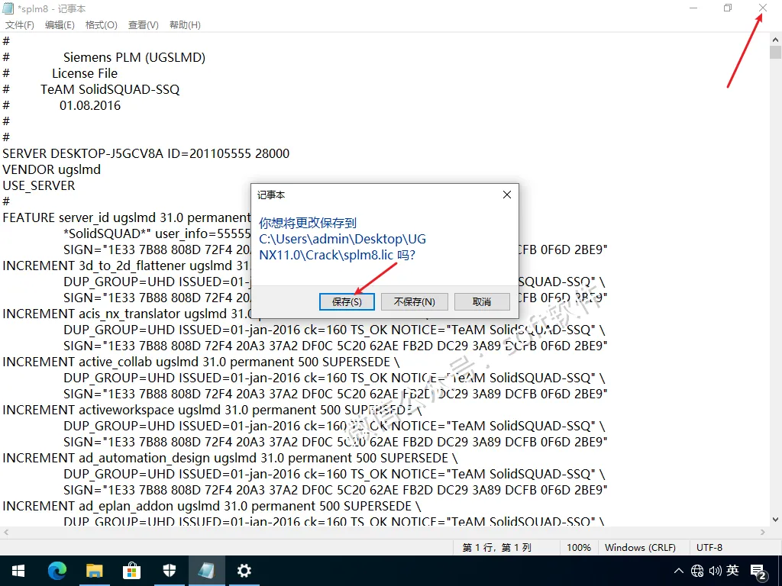Click the 'SERVER DESKTOP-J5GCV8A' line

tap(146, 153)
